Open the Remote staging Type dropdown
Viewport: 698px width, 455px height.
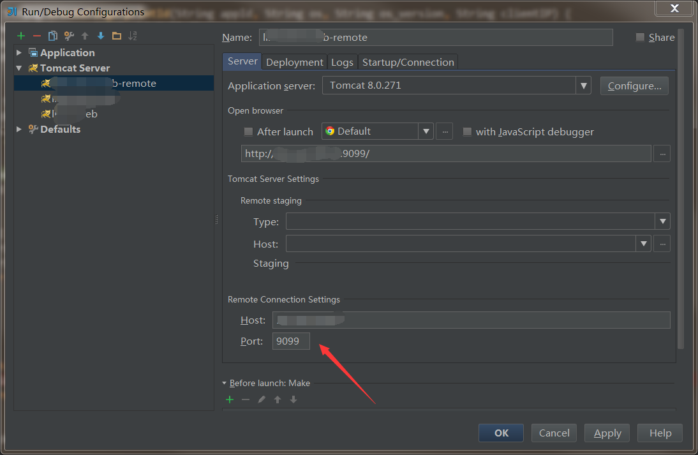pyautogui.click(x=662, y=221)
